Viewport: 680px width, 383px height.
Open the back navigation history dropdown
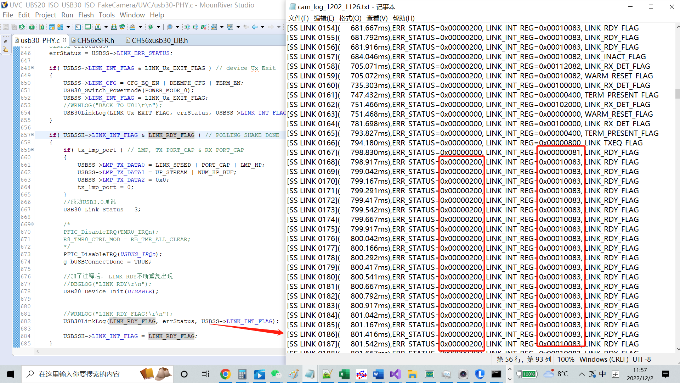click(262, 27)
